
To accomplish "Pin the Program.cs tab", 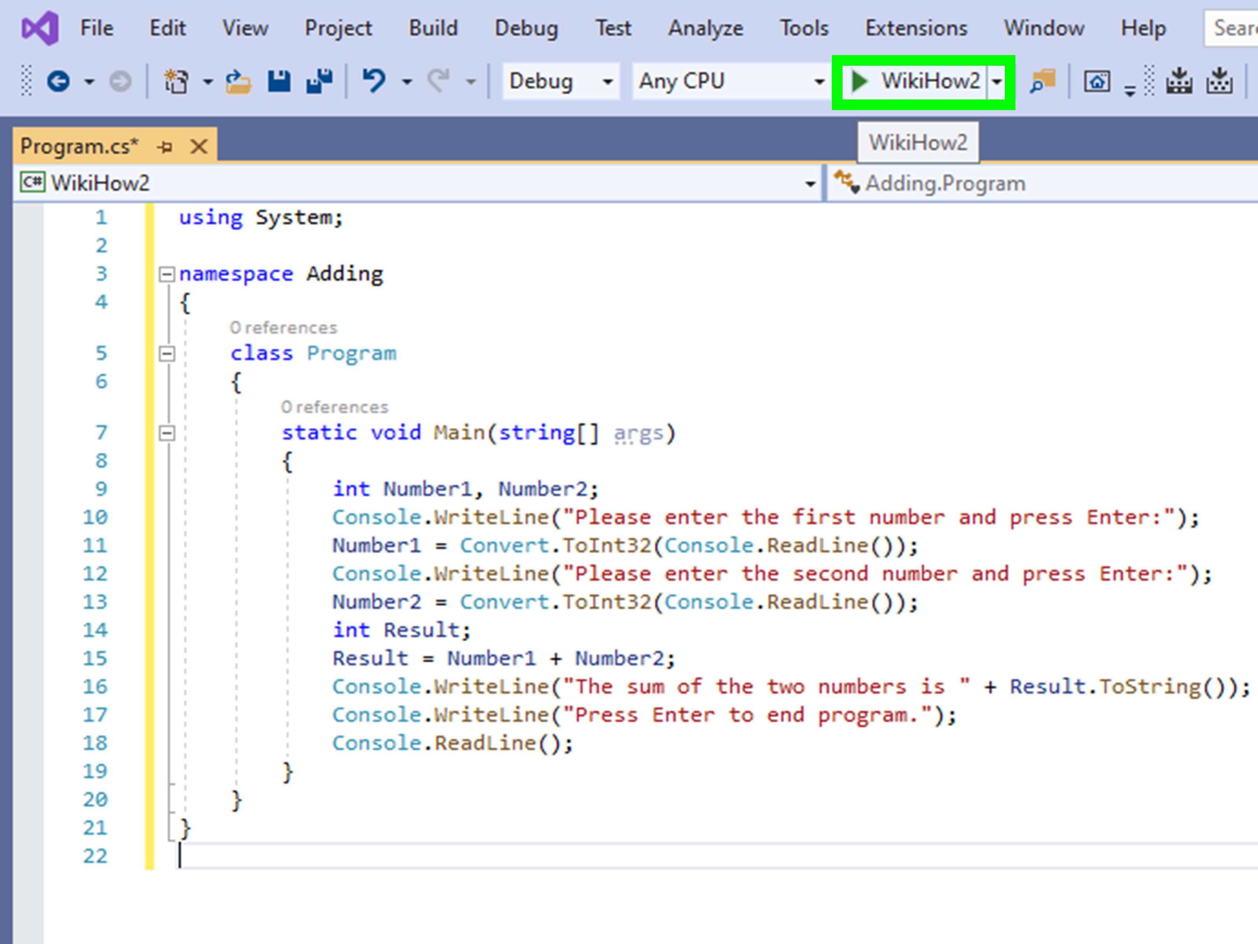I will 166,147.
